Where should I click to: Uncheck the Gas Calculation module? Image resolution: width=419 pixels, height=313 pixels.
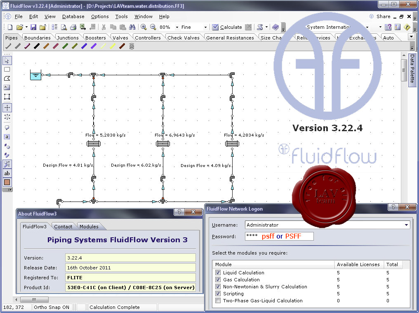(x=218, y=280)
